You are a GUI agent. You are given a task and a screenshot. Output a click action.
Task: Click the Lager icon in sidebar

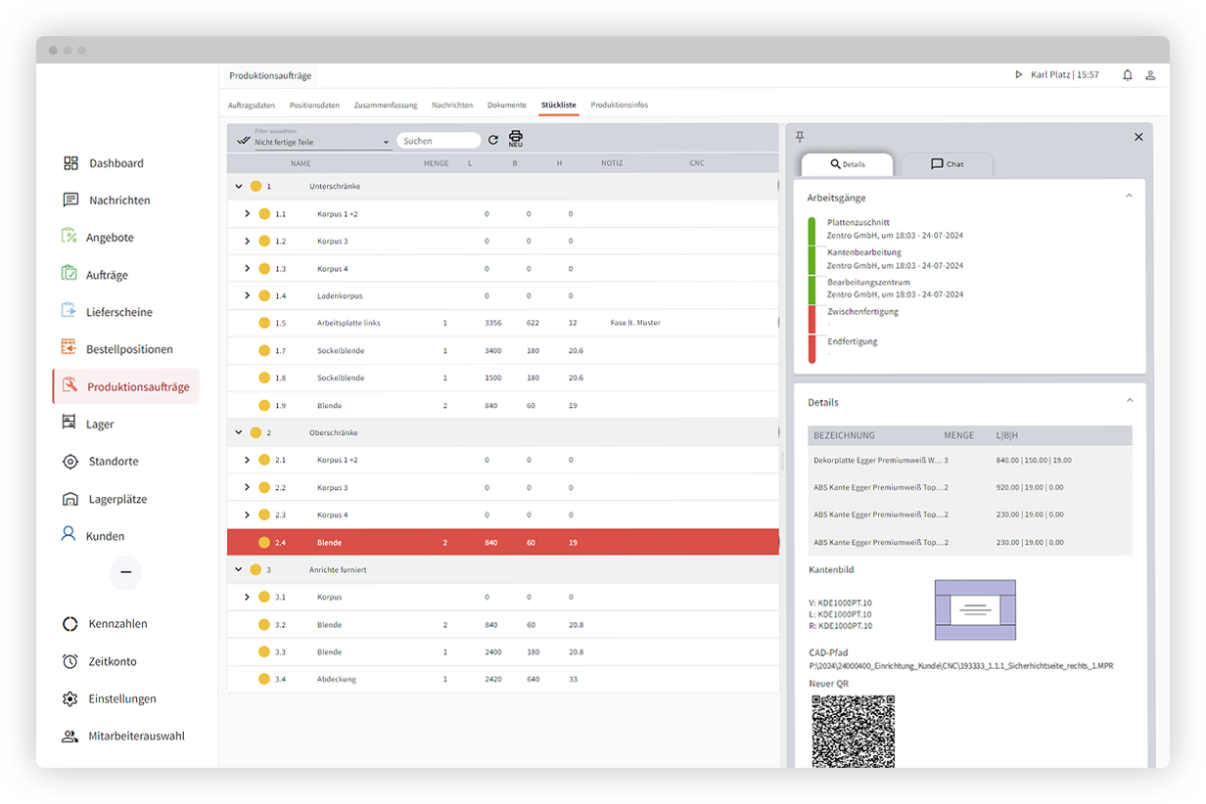[x=69, y=423]
